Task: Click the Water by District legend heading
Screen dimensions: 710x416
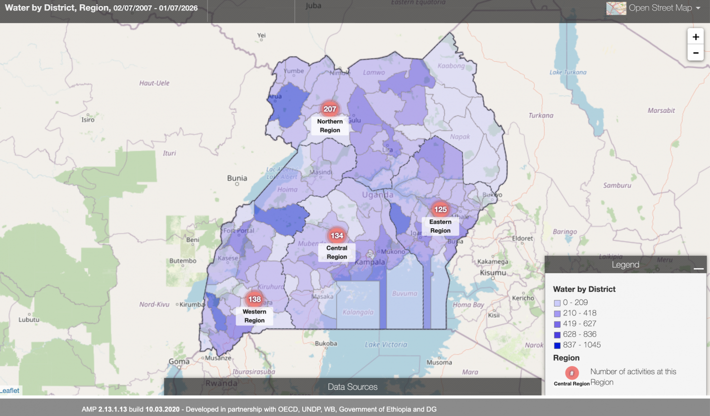Action: (584, 289)
